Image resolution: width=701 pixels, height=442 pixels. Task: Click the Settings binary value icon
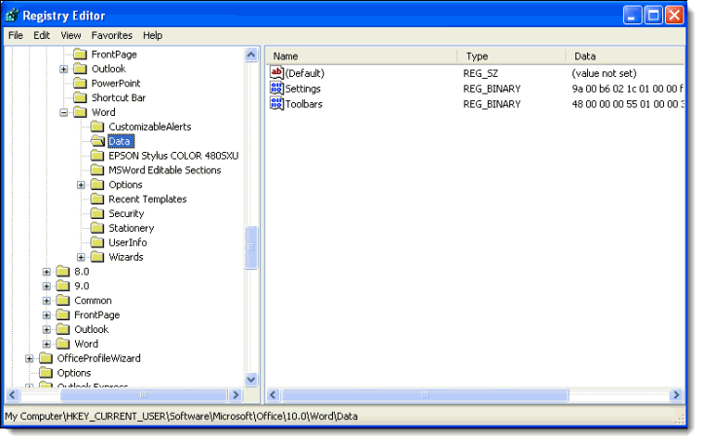click(277, 88)
